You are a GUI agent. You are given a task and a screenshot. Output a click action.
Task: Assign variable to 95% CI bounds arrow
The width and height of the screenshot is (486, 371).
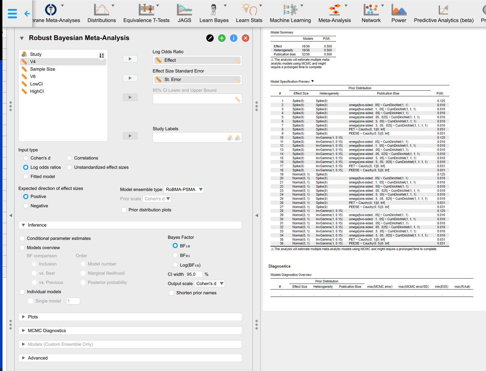[x=130, y=97]
